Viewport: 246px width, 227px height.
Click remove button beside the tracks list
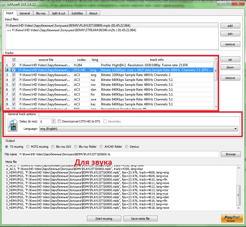pos(230,78)
